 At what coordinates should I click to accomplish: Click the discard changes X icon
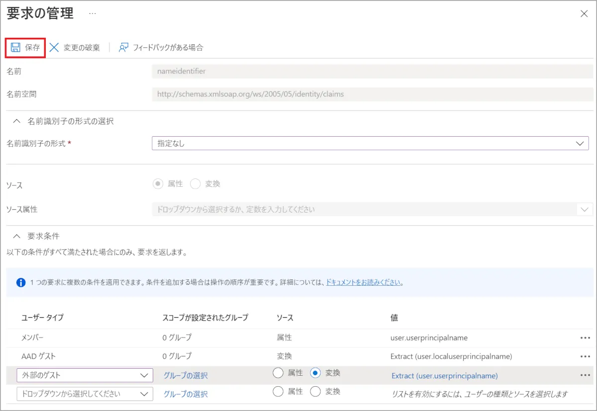click(x=54, y=48)
